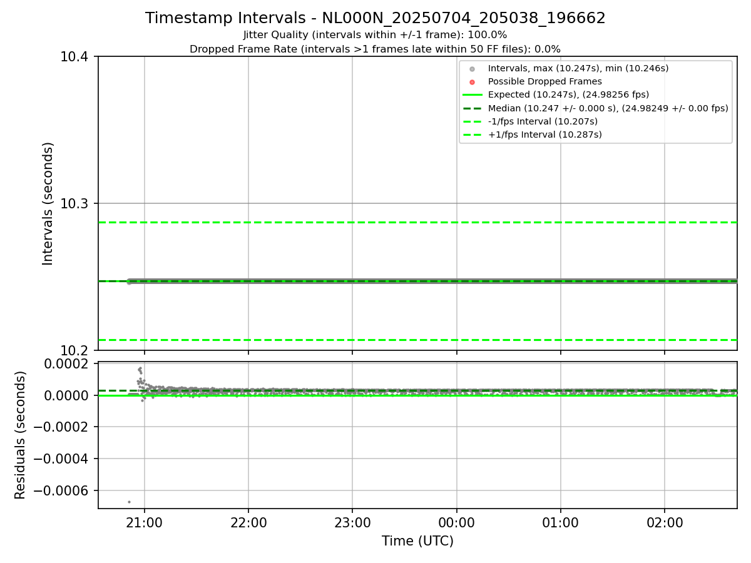The height and width of the screenshot is (563, 751).
Task: Select legend entry '+1/fps Interval (10.287s)'
Action: click(x=545, y=134)
